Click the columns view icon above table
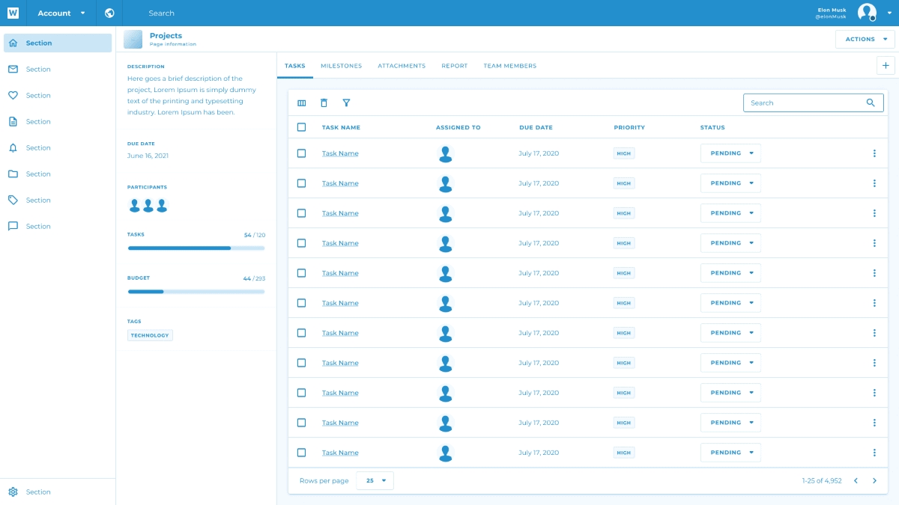Screen dimensions: 899x505 tap(302, 103)
